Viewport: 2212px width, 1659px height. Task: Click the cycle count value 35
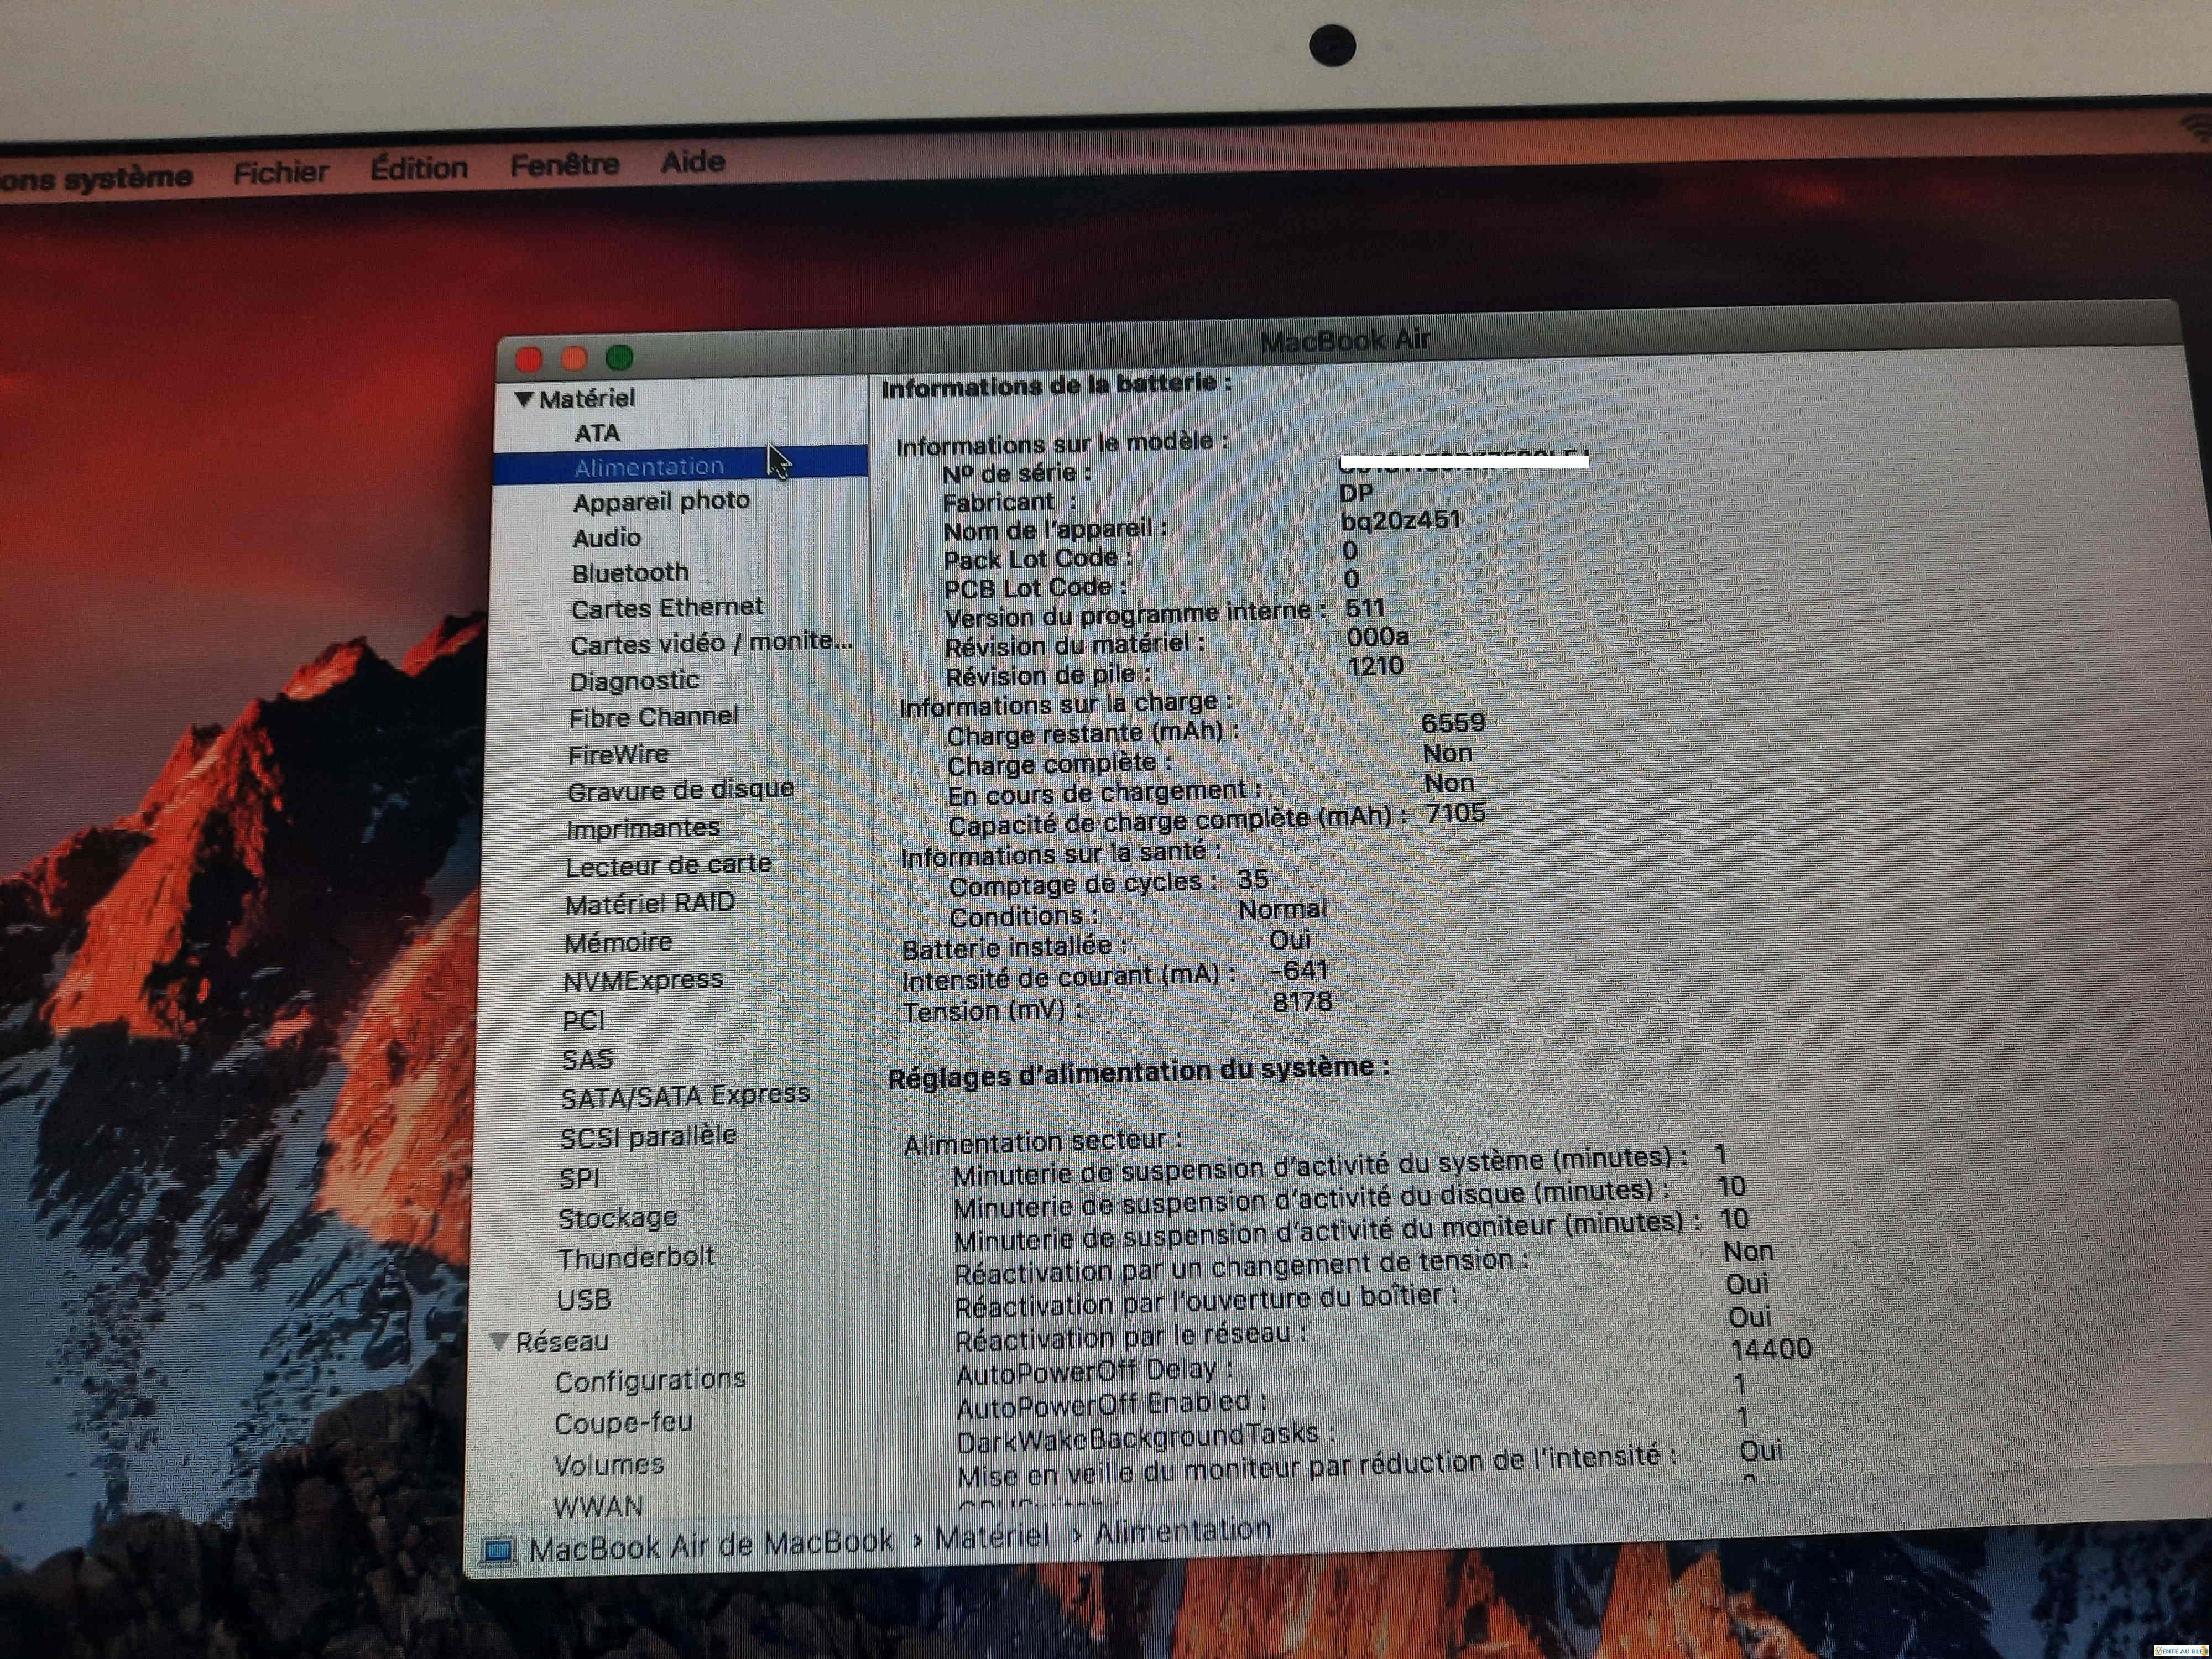click(1252, 880)
